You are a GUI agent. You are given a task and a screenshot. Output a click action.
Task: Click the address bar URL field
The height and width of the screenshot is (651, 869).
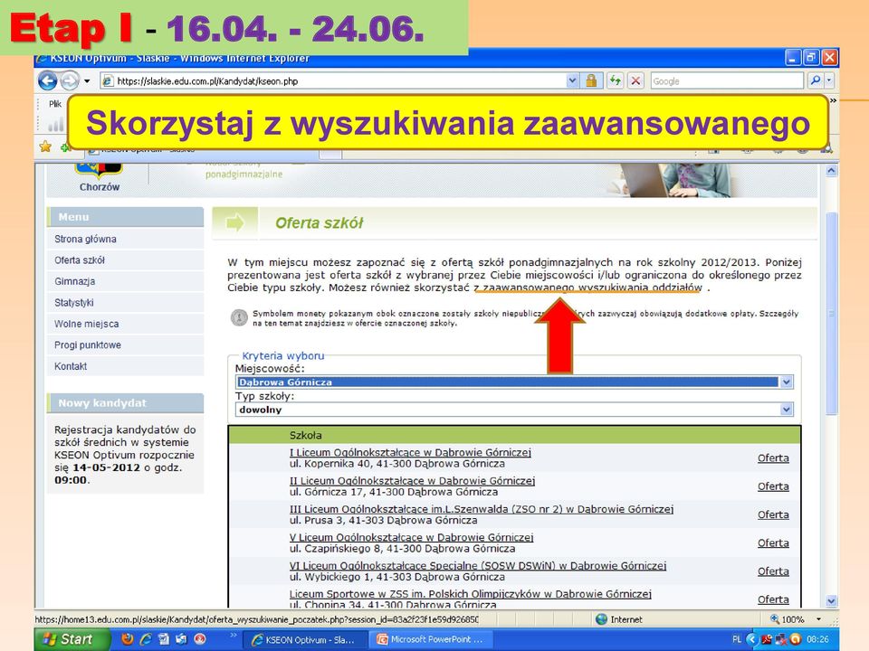[x=332, y=81]
